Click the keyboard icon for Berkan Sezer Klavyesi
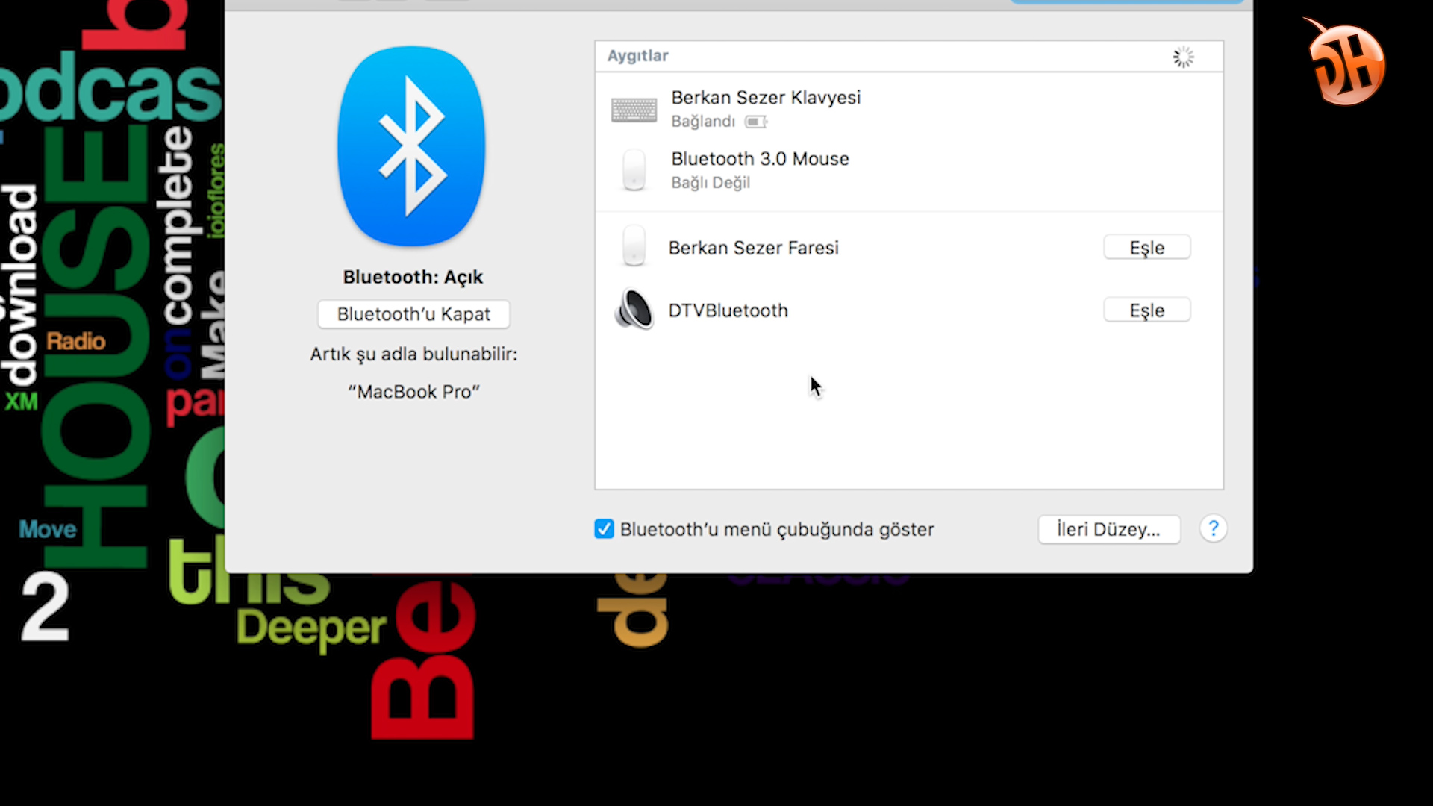This screenshot has height=806, width=1433. coord(634,110)
